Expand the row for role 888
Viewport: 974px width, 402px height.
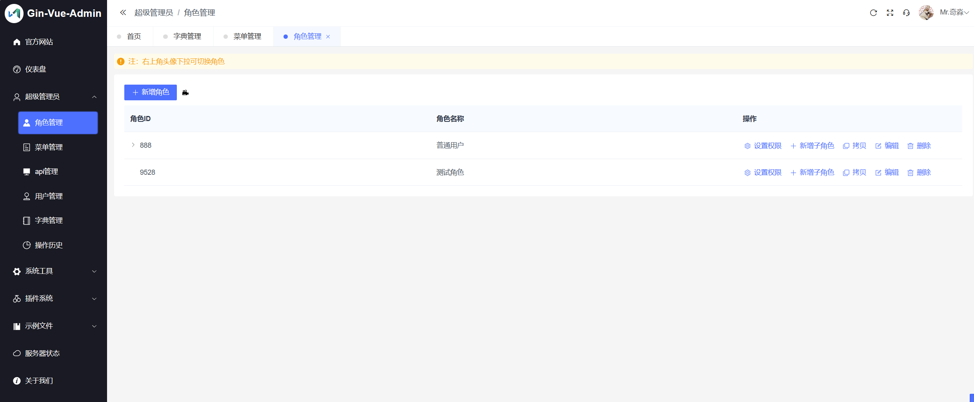click(133, 145)
